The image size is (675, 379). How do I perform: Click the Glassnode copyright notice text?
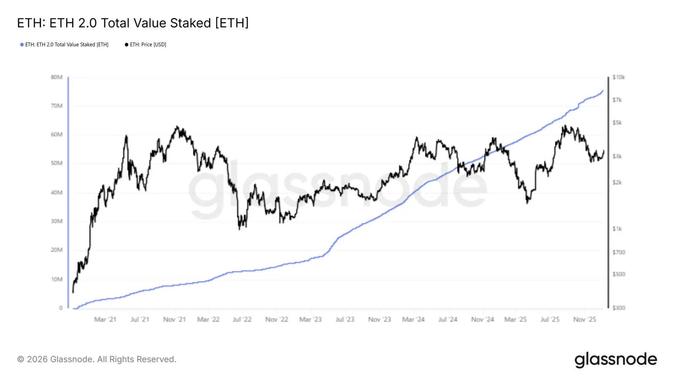click(x=97, y=359)
